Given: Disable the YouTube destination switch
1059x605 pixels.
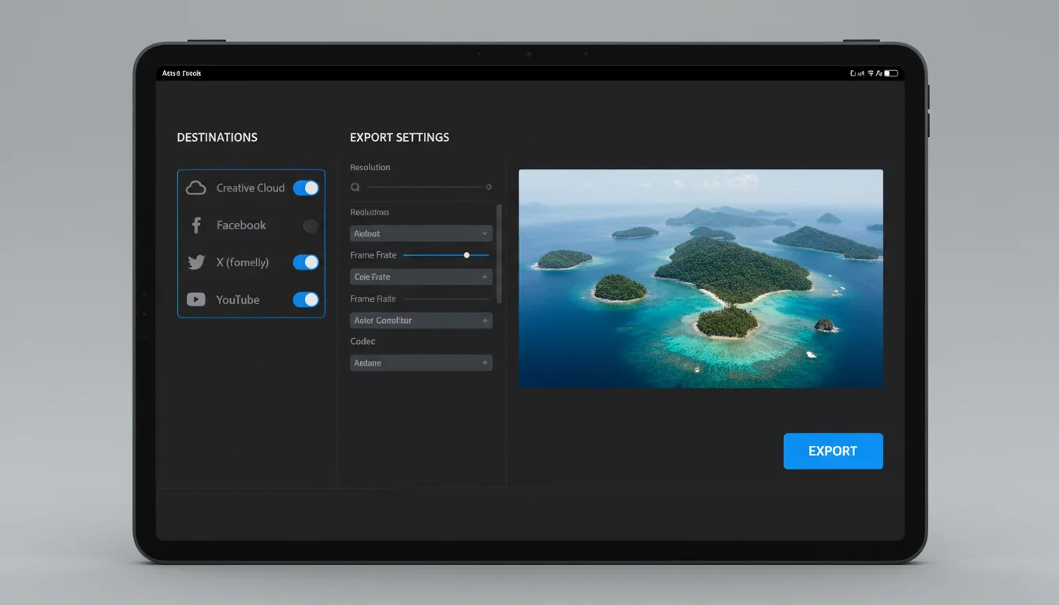Looking at the screenshot, I should point(307,299).
